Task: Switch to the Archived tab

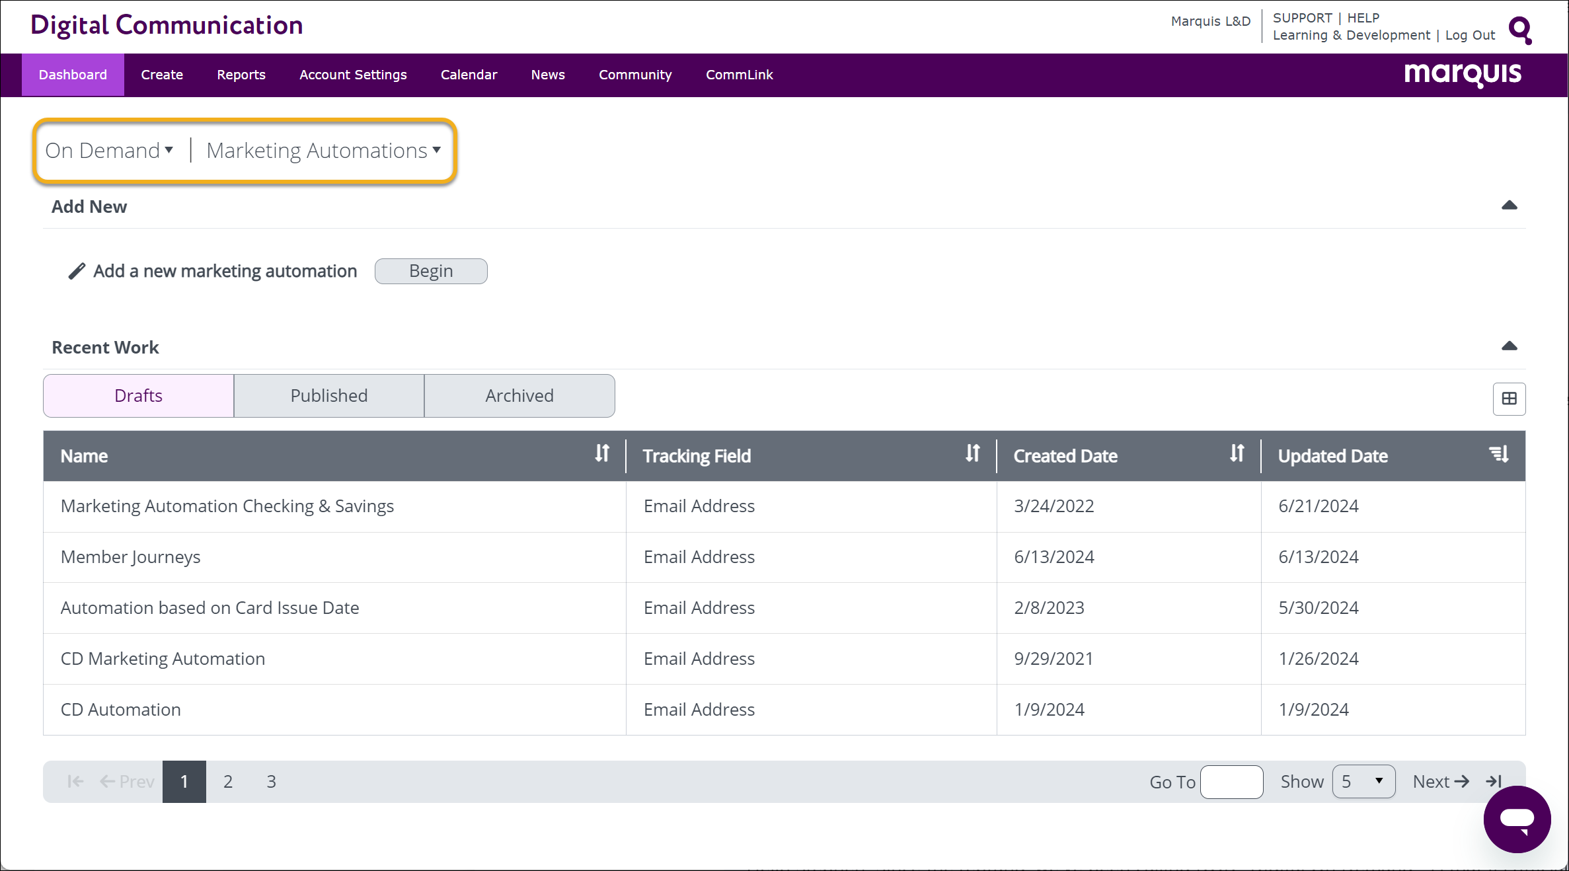Action: click(519, 396)
